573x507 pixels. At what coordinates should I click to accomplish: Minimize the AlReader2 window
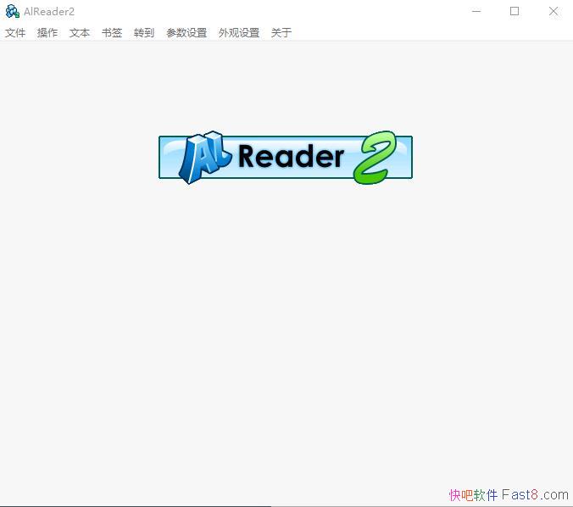point(476,11)
